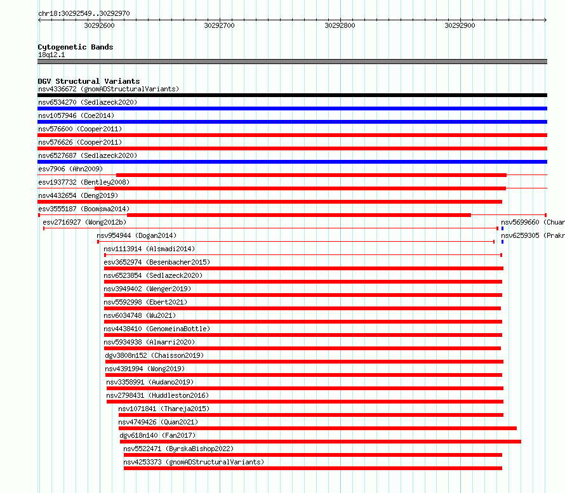This screenshot has width=565, height=493.
Task: Click the red bar of esv3555187
Action: pyautogui.click(x=299, y=215)
